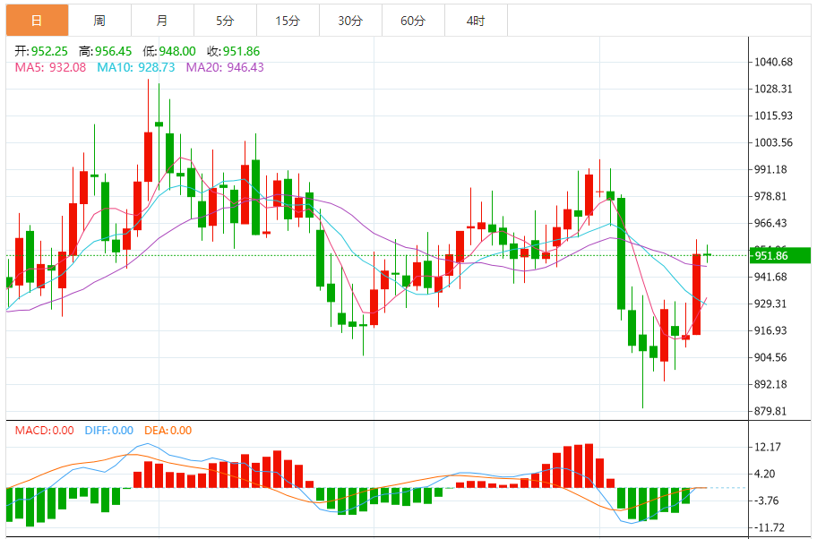Click the 12.17 MACD axis label
This screenshot has height=539, width=817.
click(768, 447)
